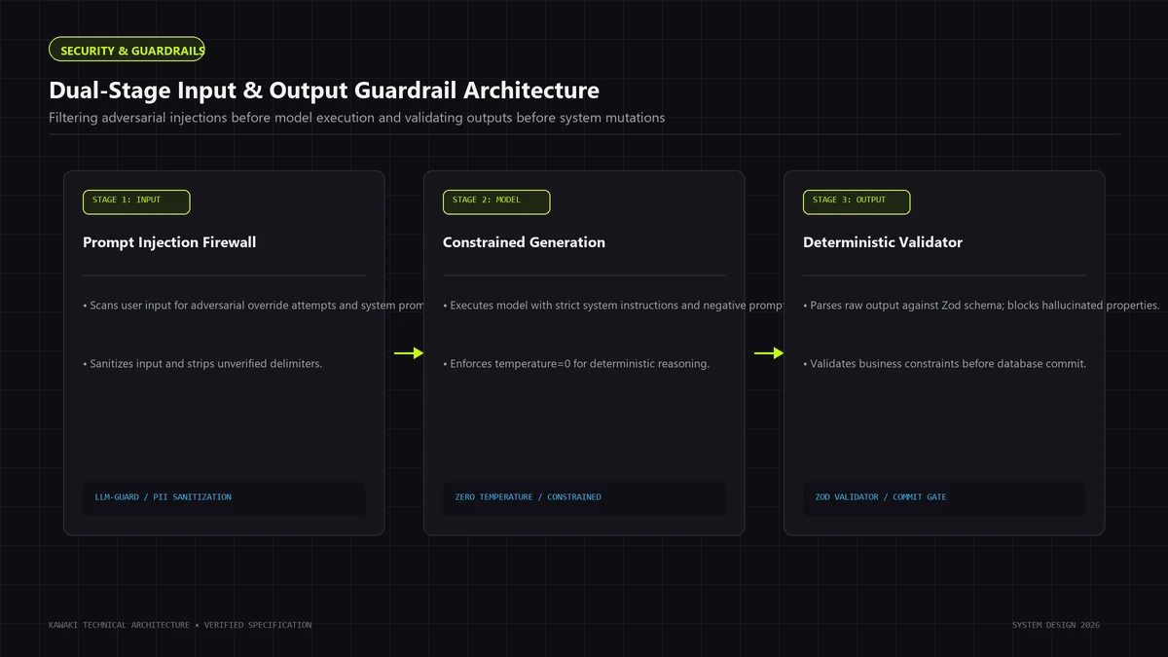Select the STAGE 3: OUTPUT tag

point(857,201)
